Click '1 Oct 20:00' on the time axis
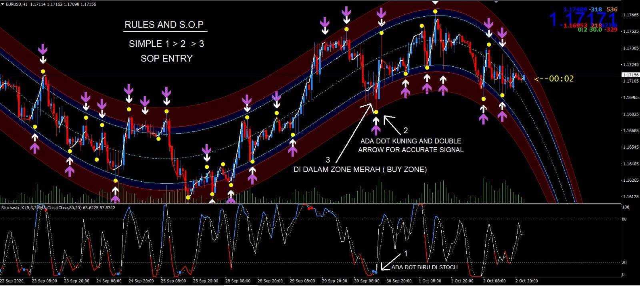Screen dimensions: 640x286 (462, 281)
